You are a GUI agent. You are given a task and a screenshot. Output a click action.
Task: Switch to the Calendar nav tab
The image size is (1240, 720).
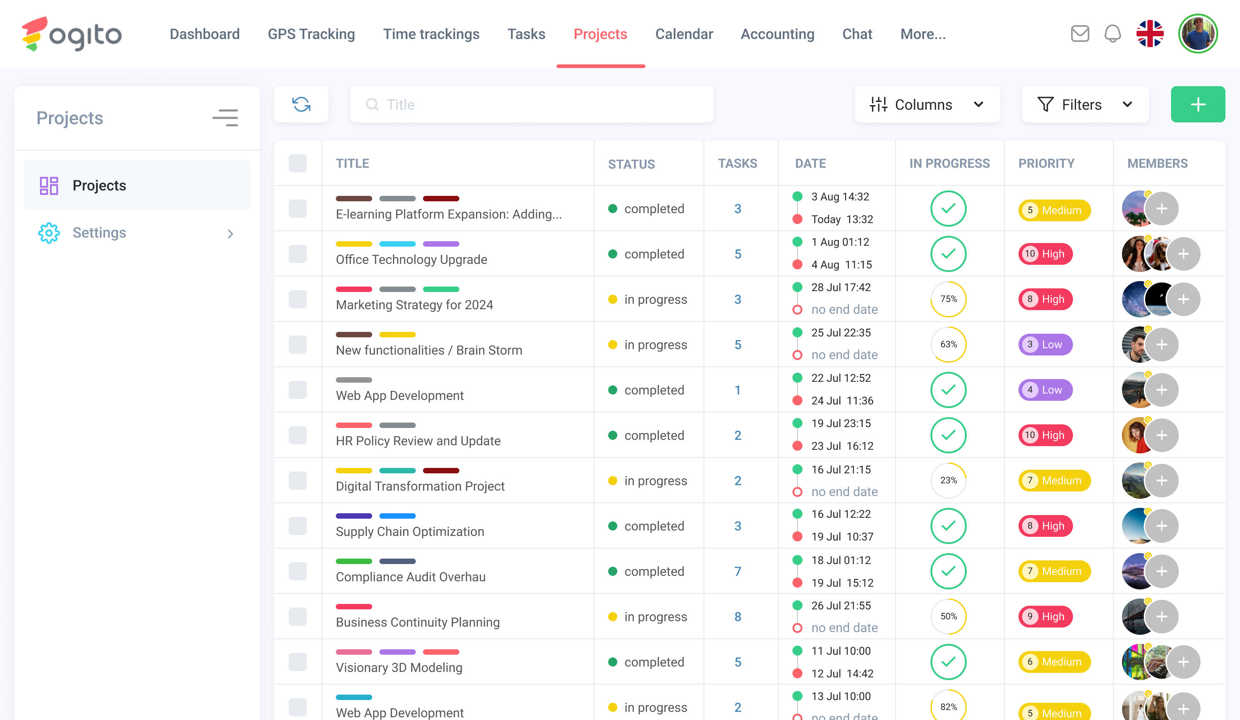(684, 34)
